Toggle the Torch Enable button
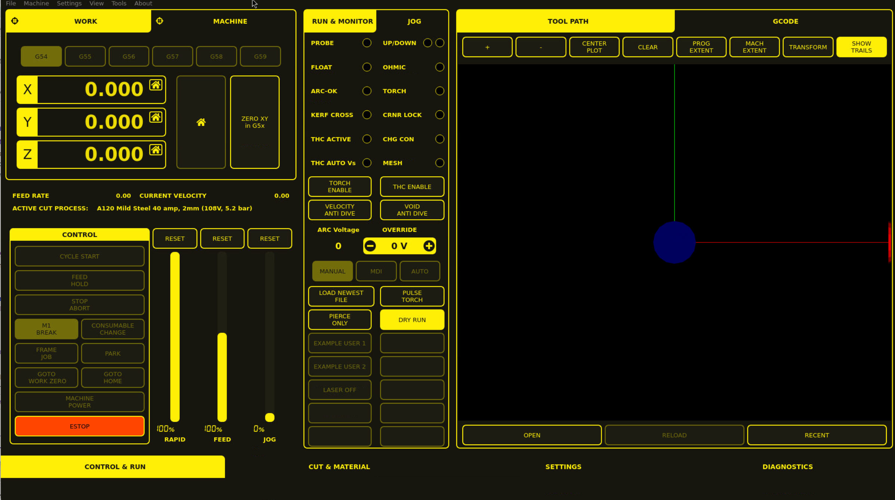 (339, 187)
